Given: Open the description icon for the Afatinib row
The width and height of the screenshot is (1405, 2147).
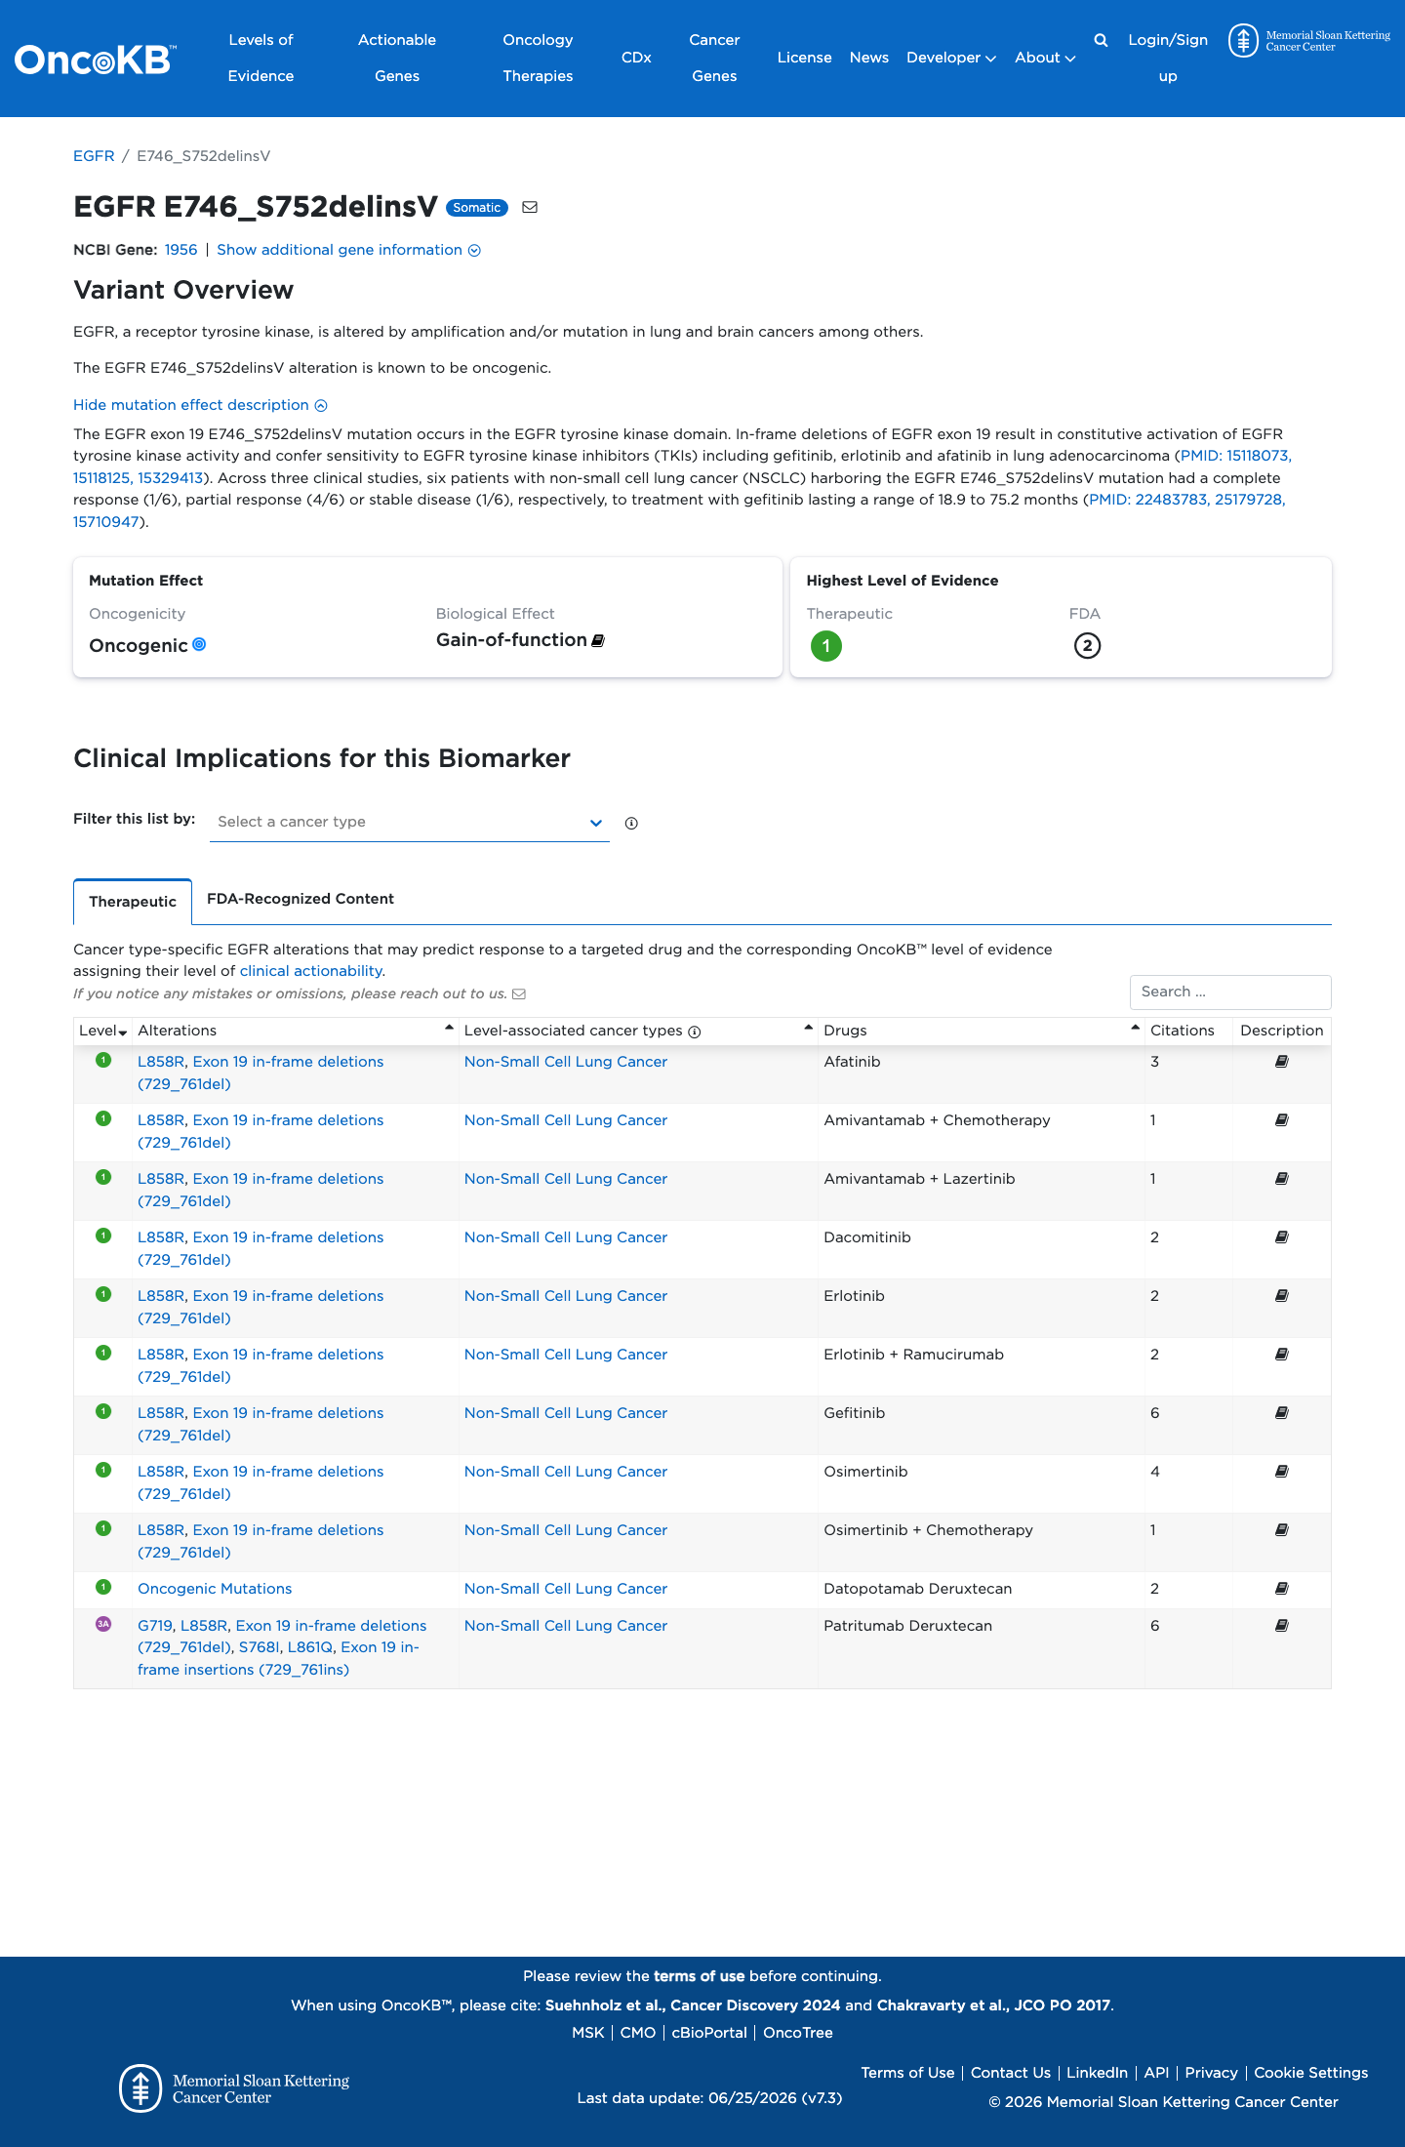Looking at the screenshot, I should coord(1282,1062).
